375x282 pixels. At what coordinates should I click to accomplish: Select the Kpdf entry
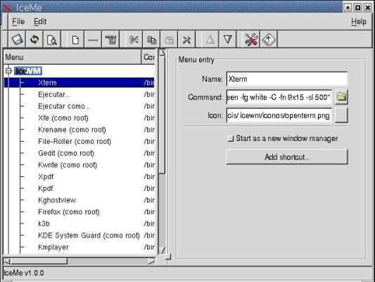[79, 188]
